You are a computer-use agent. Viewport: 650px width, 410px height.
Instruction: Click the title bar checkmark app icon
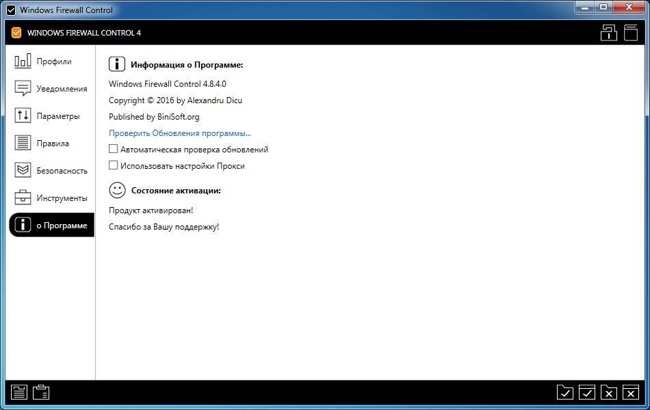point(11,10)
